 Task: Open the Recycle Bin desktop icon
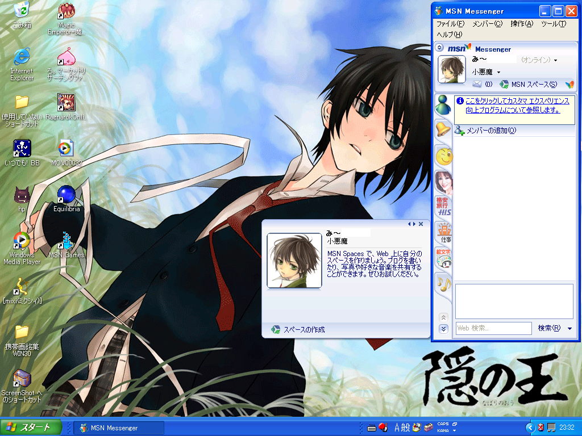coord(22,11)
